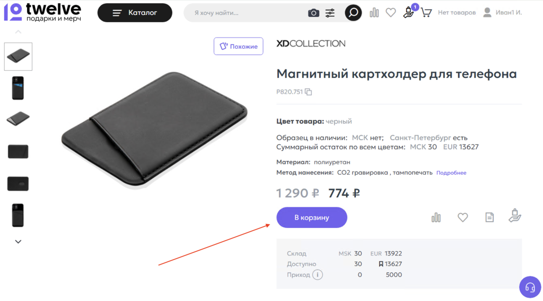Click the В корзину button

[312, 217]
